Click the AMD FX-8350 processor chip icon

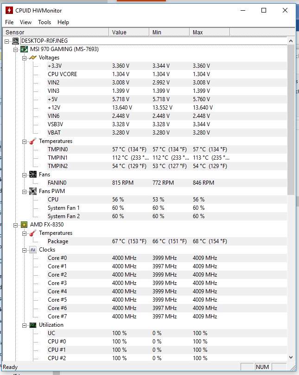tap(24, 225)
